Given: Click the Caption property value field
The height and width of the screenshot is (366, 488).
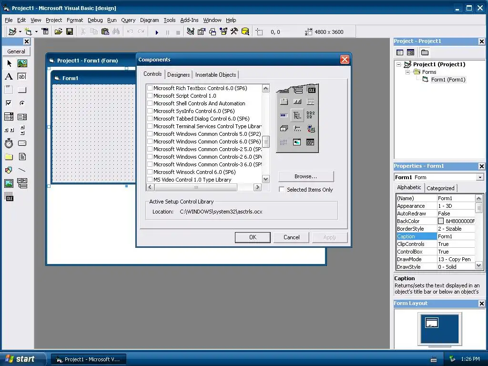Looking at the screenshot, I should (456, 236).
